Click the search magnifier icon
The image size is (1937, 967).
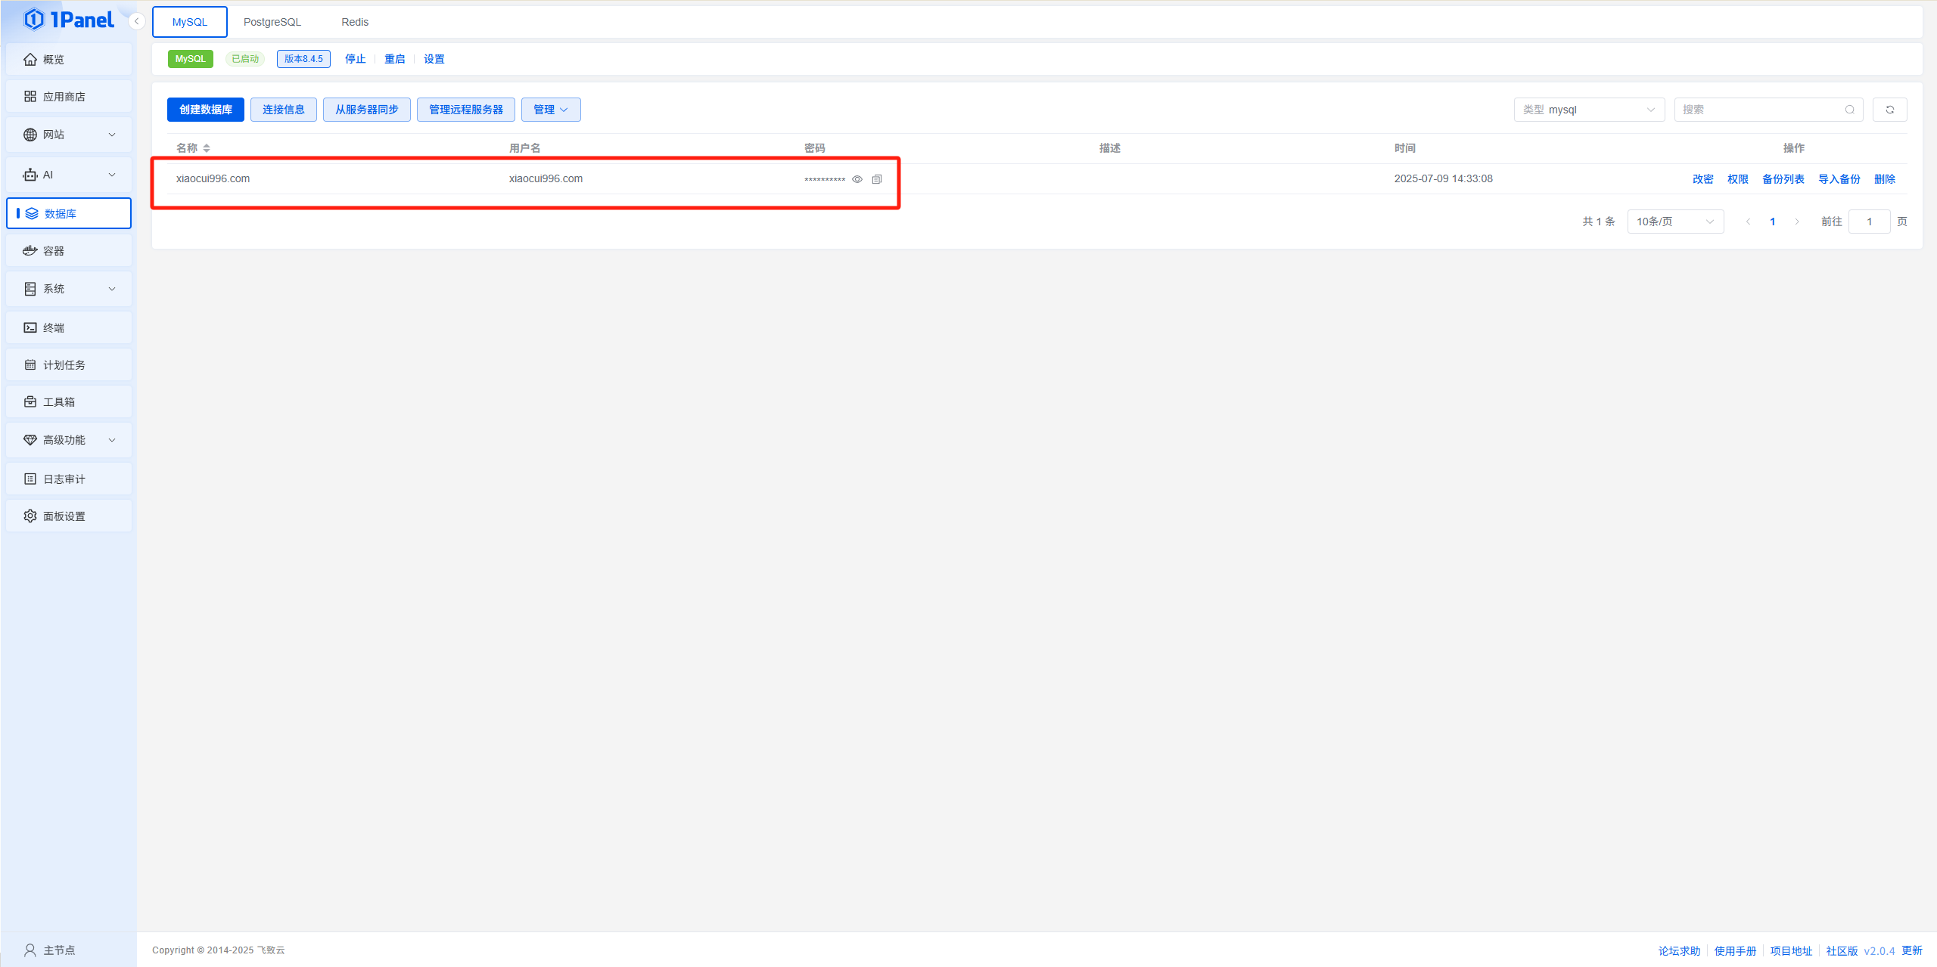click(x=1849, y=110)
